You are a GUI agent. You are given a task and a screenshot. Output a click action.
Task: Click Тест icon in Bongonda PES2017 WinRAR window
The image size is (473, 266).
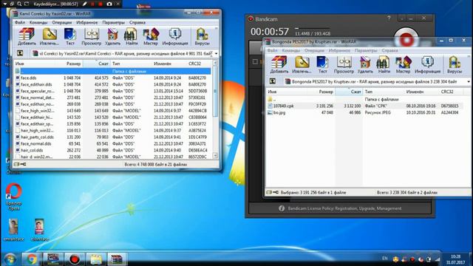pyautogui.click(x=322, y=64)
